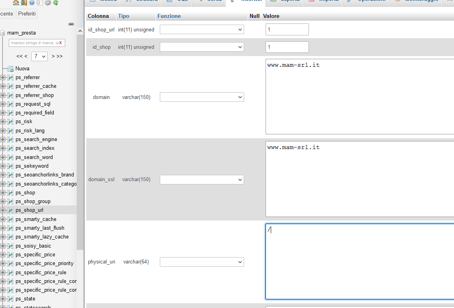Expand the ps_risk_lang tree node
The height and width of the screenshot is (308, 454).
tap(3, 131)
